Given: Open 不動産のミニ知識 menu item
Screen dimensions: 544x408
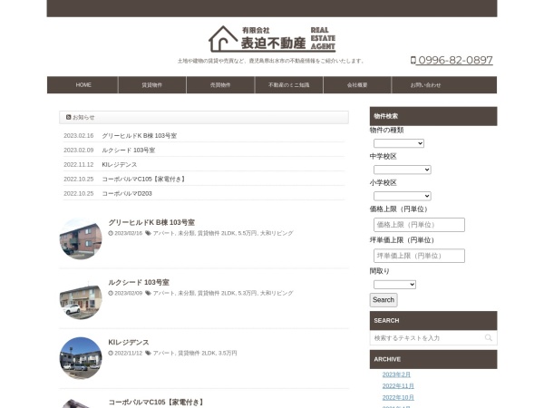Looking at the screenshot, I should tap(288, 85).
